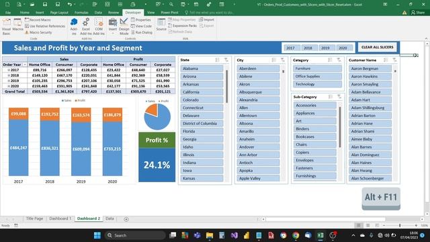
Task: Open Excel Add-ins manager
Action: pos(86,26)
